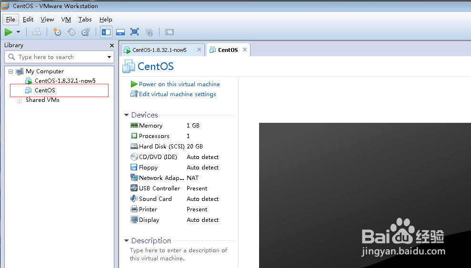Click the CD/DVD (IDE) device icon
The width and height of the screenshot is (471, 268).
[134, 157]
